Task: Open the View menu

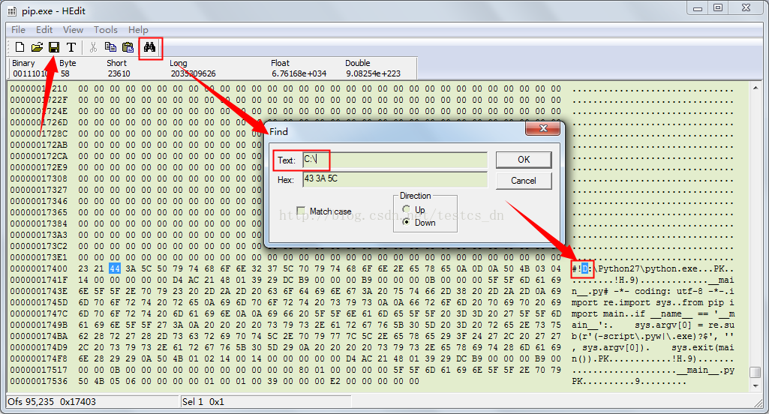Action: [x=73, y=30]
